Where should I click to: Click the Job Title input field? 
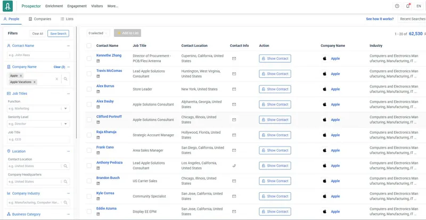point(38,139)
